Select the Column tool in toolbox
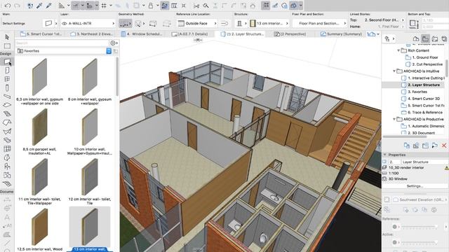Image resolution: width=449 pixels, height=252 pixels. [7, 87]
